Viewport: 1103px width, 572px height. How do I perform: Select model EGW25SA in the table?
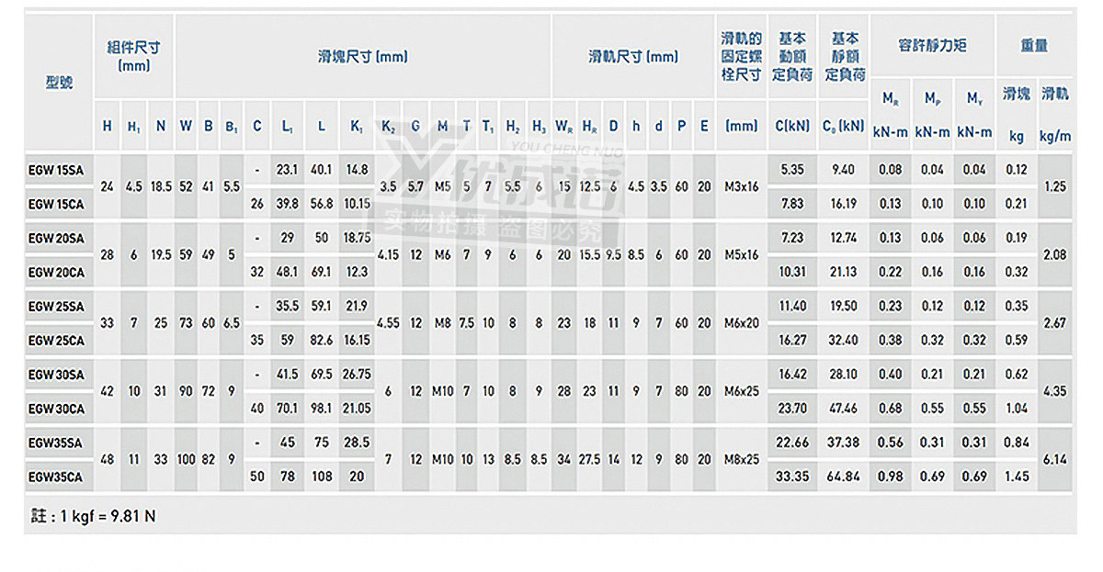pos(56,306)
